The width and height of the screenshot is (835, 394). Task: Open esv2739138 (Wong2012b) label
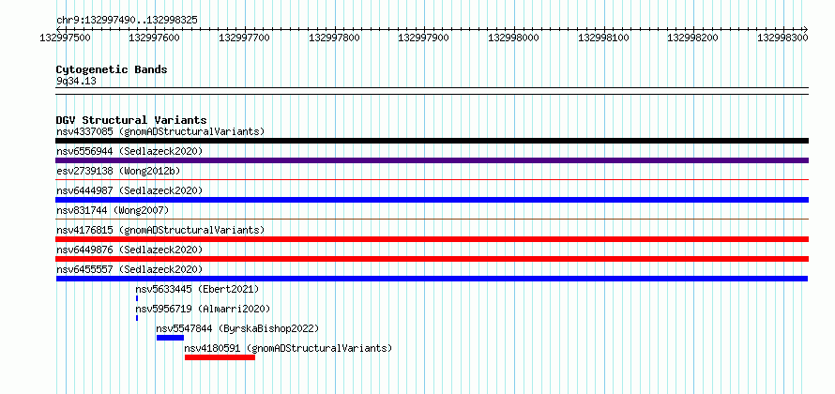[118, 171]
